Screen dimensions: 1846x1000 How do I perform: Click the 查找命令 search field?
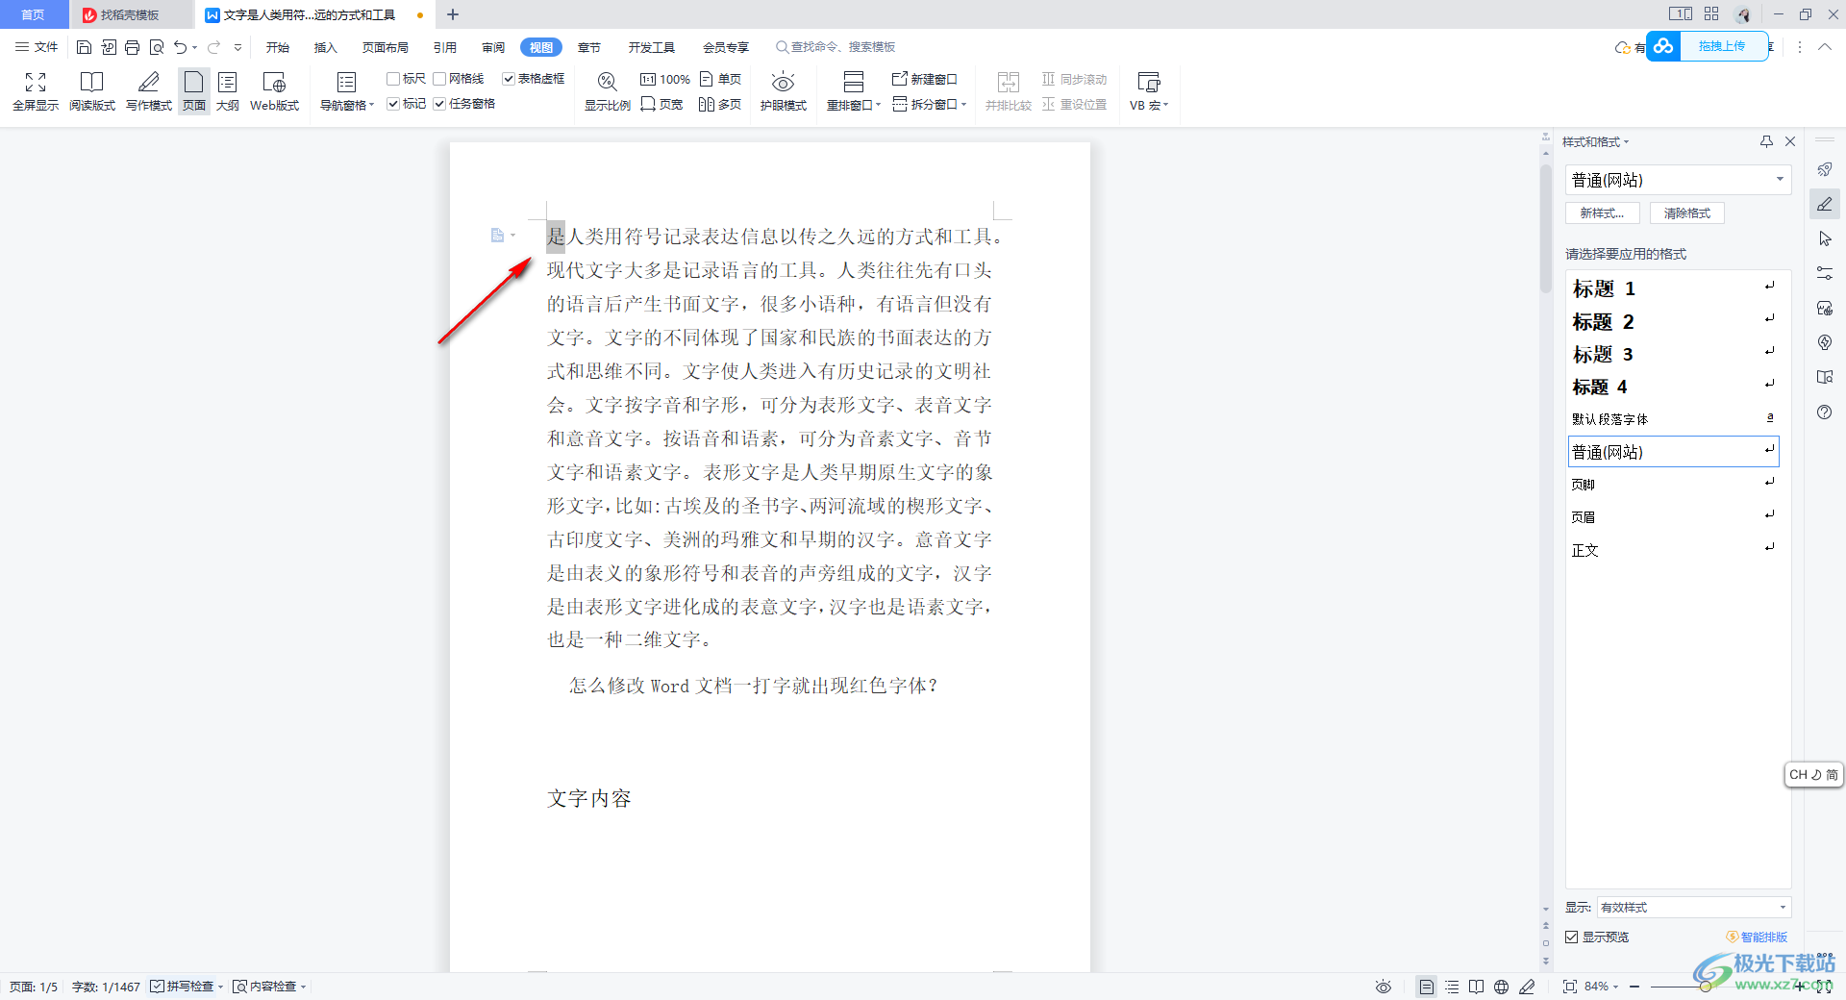(x=836, y=47)
